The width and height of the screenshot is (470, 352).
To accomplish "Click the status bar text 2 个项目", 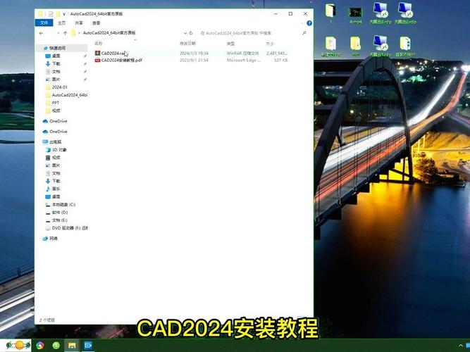I will [x=47, y=320].
